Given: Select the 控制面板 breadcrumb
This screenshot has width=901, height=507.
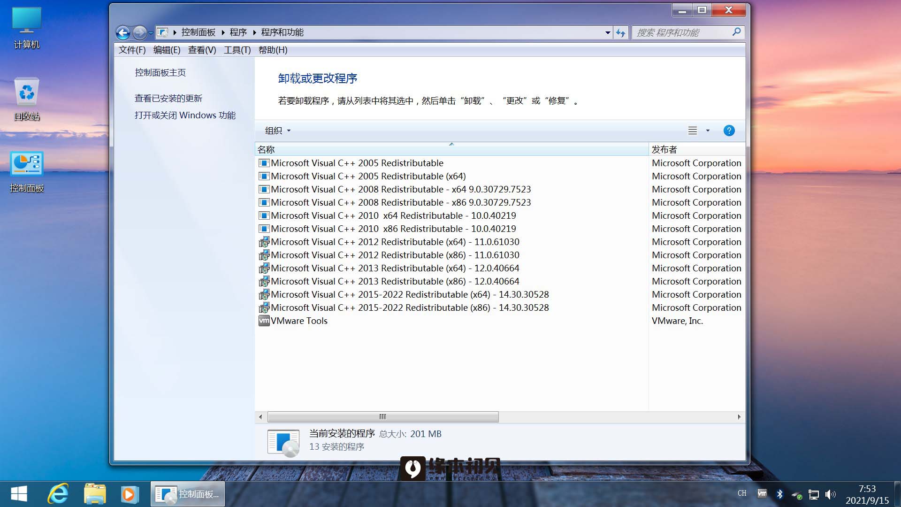Looking at the screenshot, I should click(199, 32).
